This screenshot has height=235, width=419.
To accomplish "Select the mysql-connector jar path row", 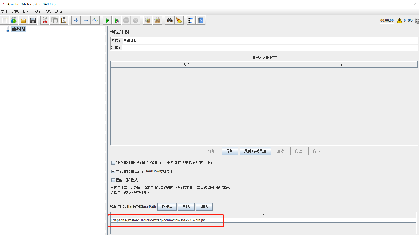I will (263, 220).
